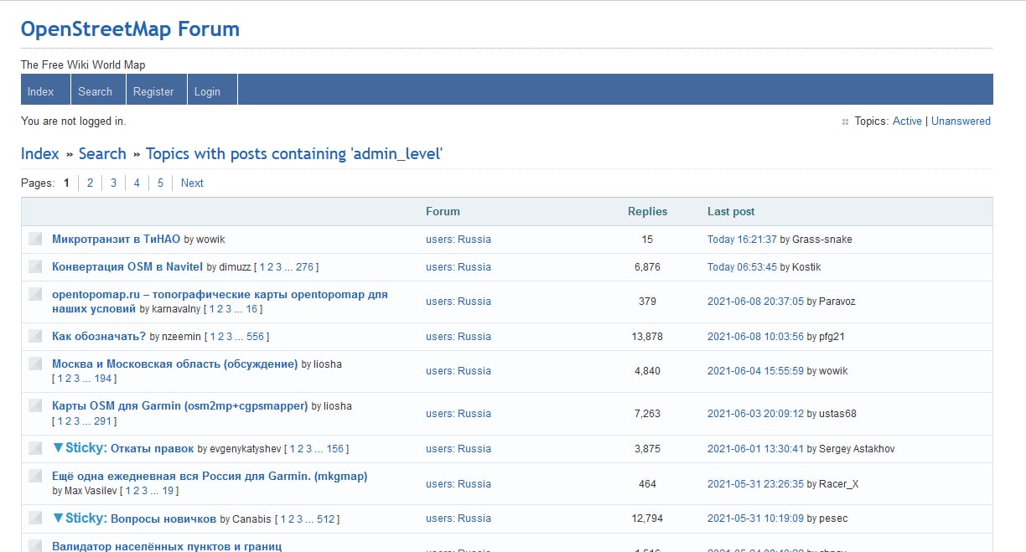This screenshot has width=1026, height=552.
Task: Open users: Russia forum in Микротранзит row
Action: (x=459, y=240)
